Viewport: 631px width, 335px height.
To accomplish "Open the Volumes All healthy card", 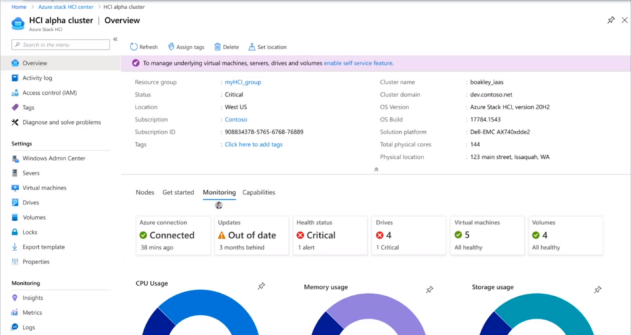I will pyautogui.click(x=566, y=236).
